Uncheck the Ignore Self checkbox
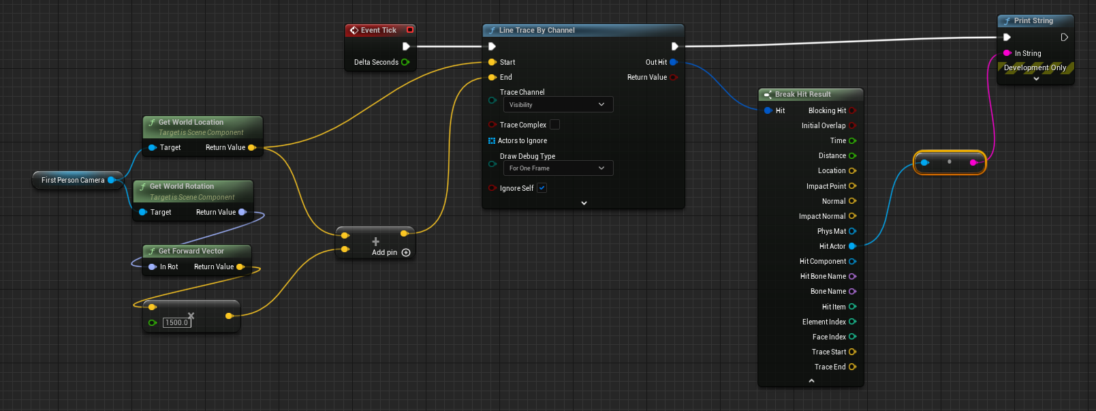 pos(542,188)
